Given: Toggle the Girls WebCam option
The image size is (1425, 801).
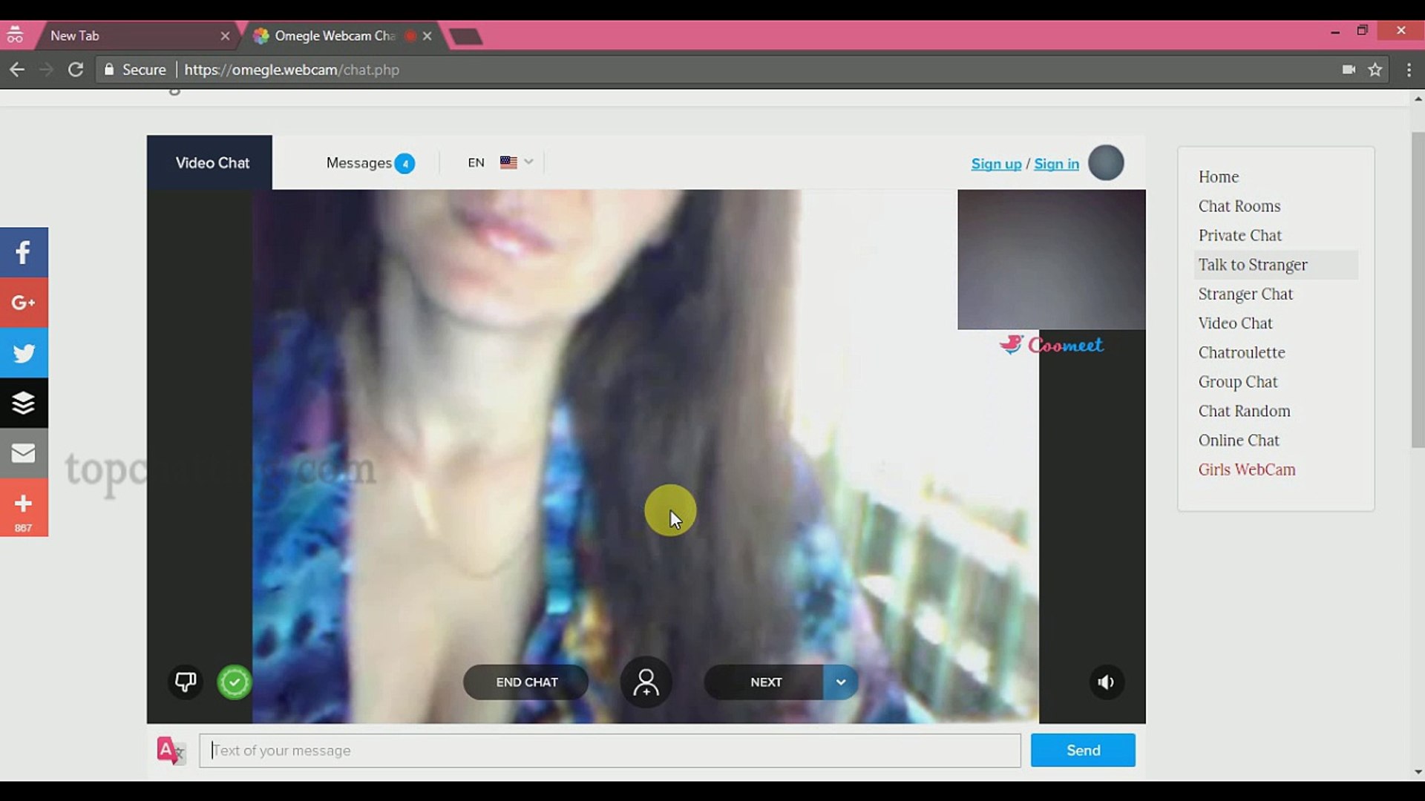Looking at the screenshot, I should pyautogui.click(x=1247, y=469).
